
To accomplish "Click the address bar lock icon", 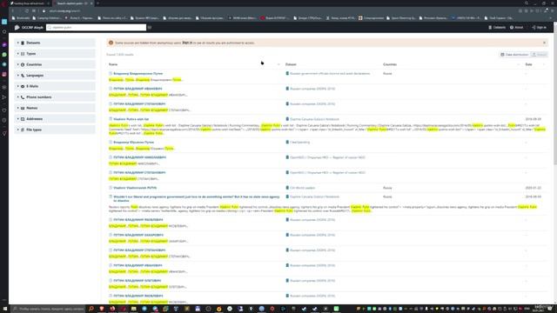I will (x=44, y=11).
